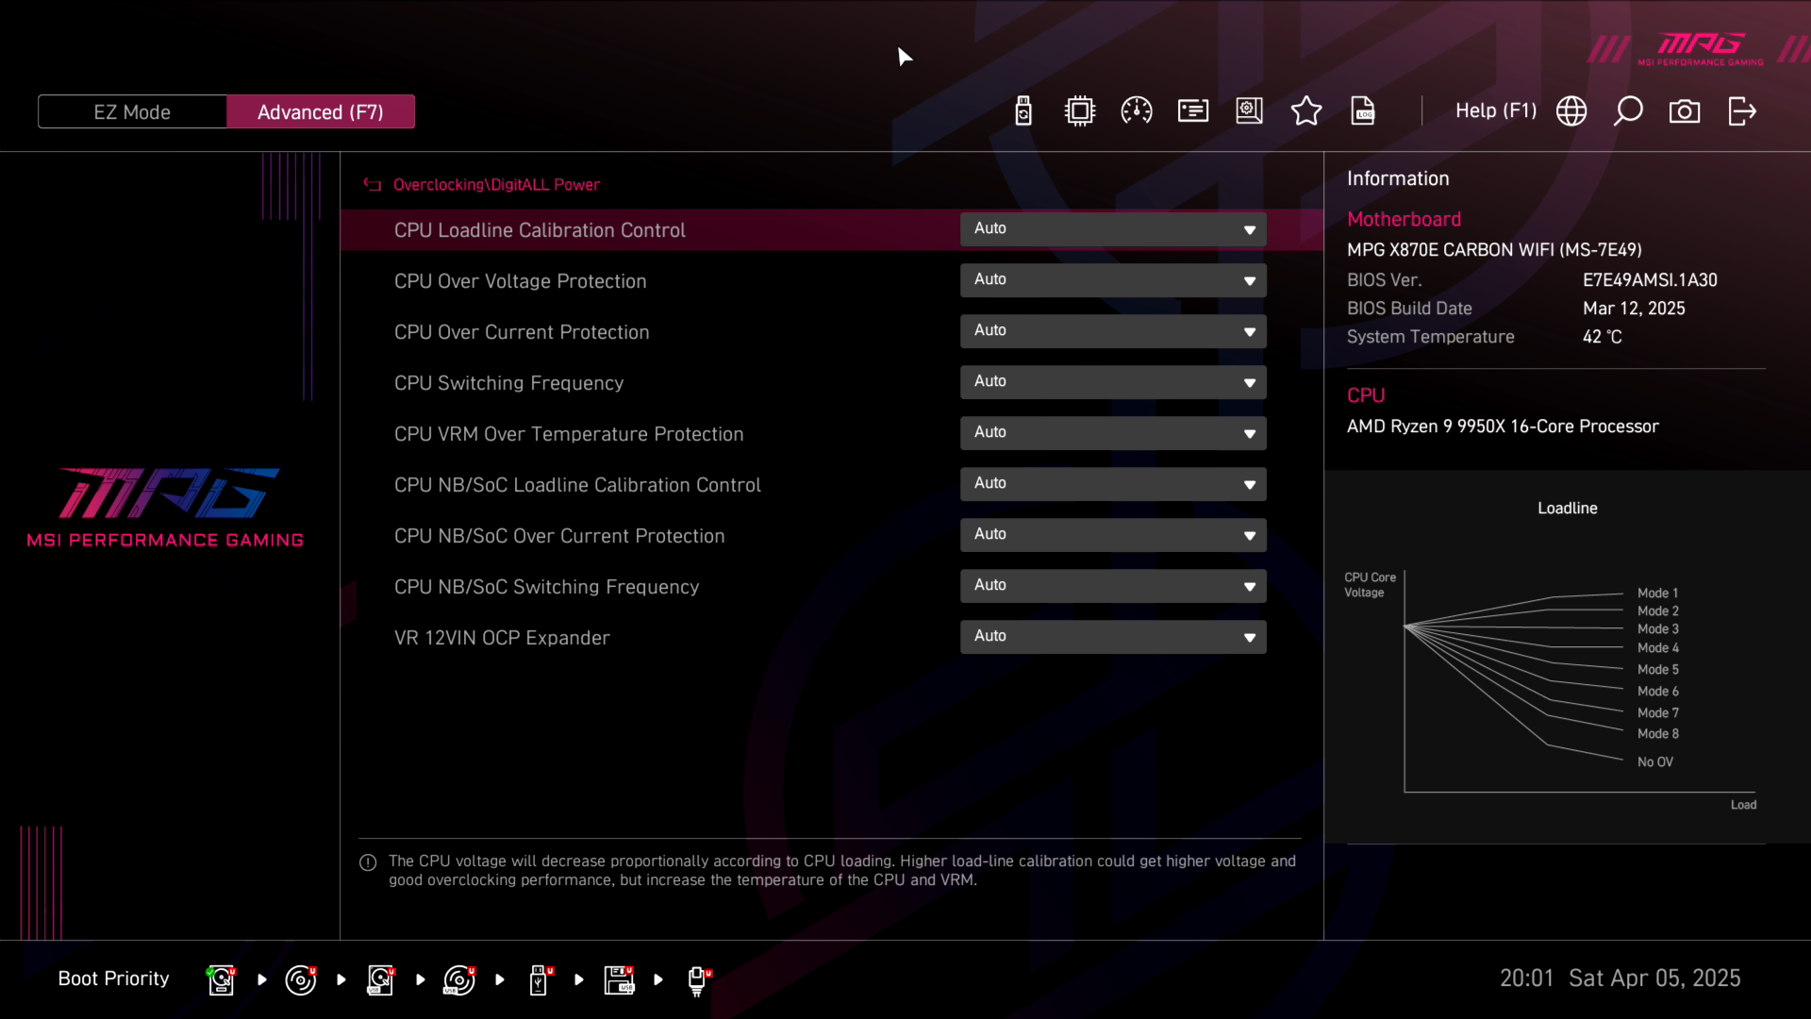Go back via Overclocking\DigitALL Power breadcrumb
This screenshot has height=1019, width=1811.
pos(495,185)
